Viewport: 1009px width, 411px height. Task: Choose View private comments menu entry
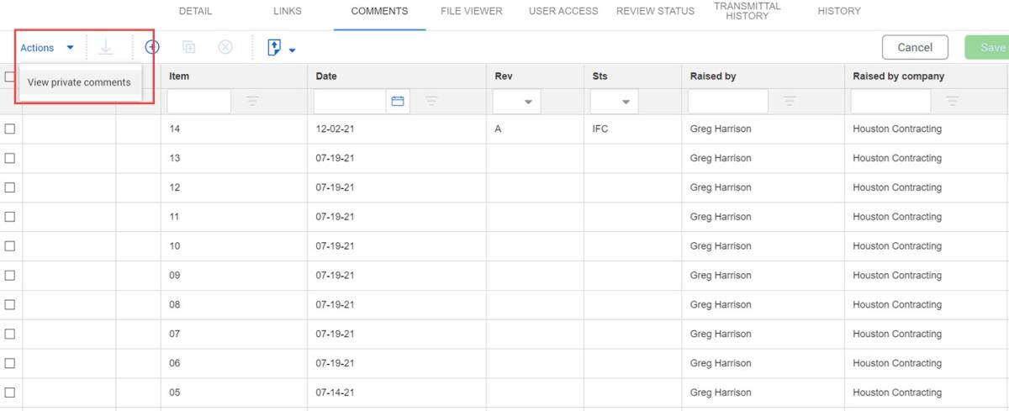[x=79, y=82]
